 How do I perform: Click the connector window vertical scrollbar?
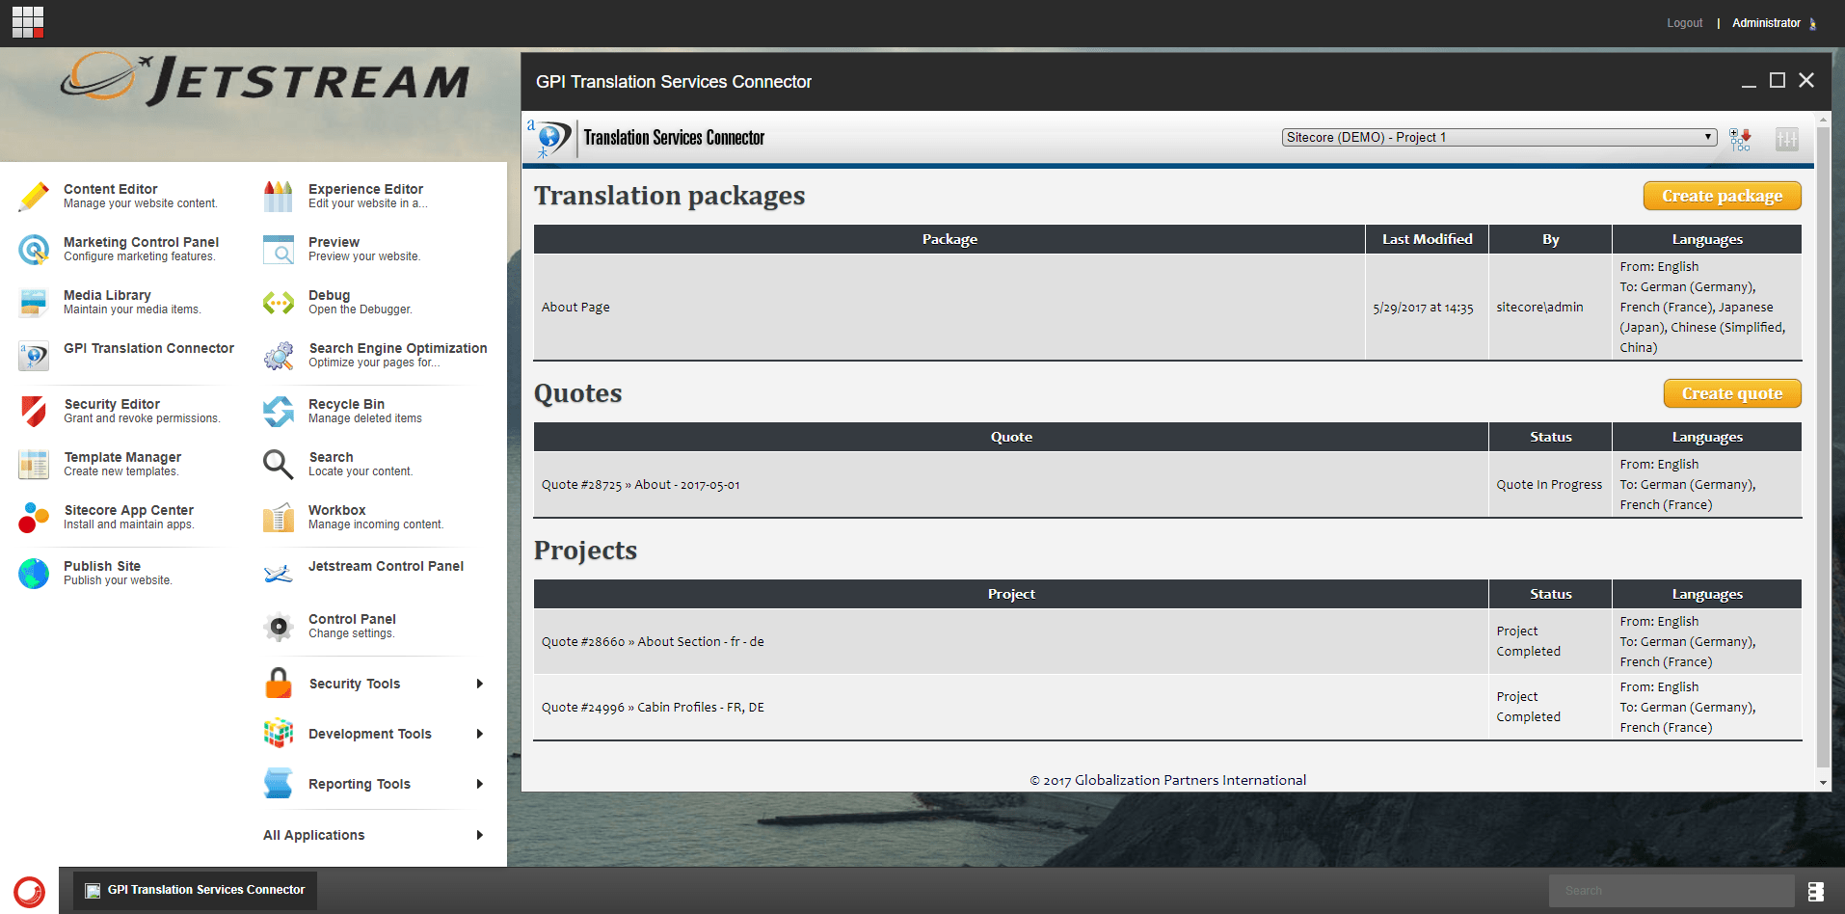click(1823, 448)
